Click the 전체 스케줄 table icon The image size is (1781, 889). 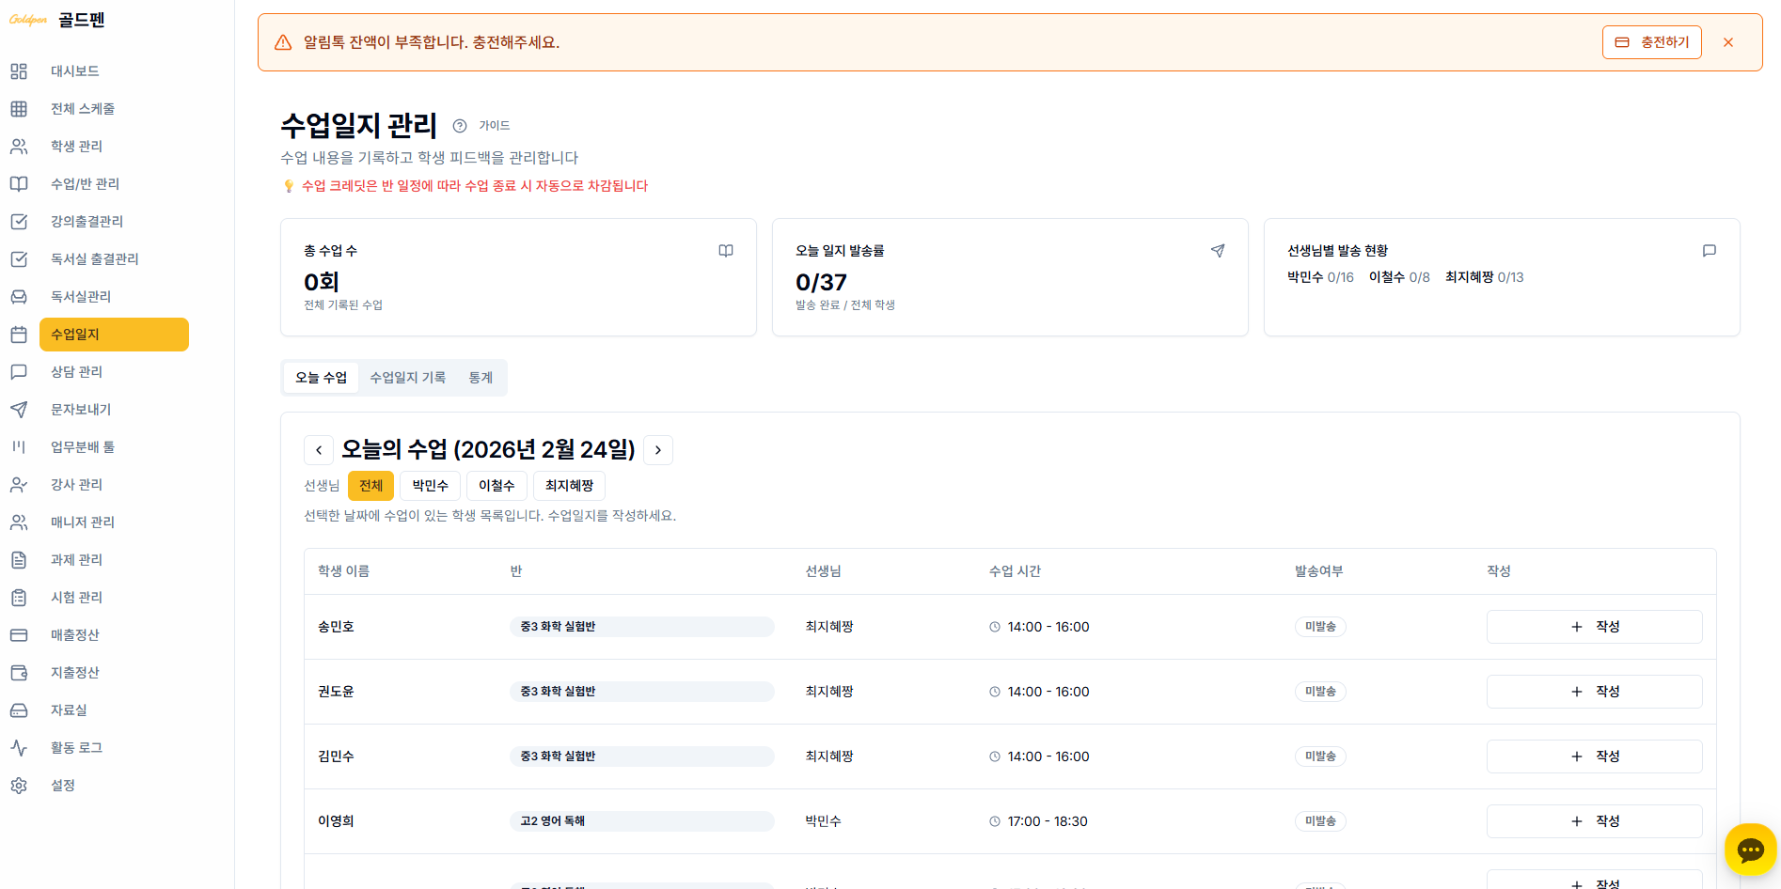click(x=19, y=109)
